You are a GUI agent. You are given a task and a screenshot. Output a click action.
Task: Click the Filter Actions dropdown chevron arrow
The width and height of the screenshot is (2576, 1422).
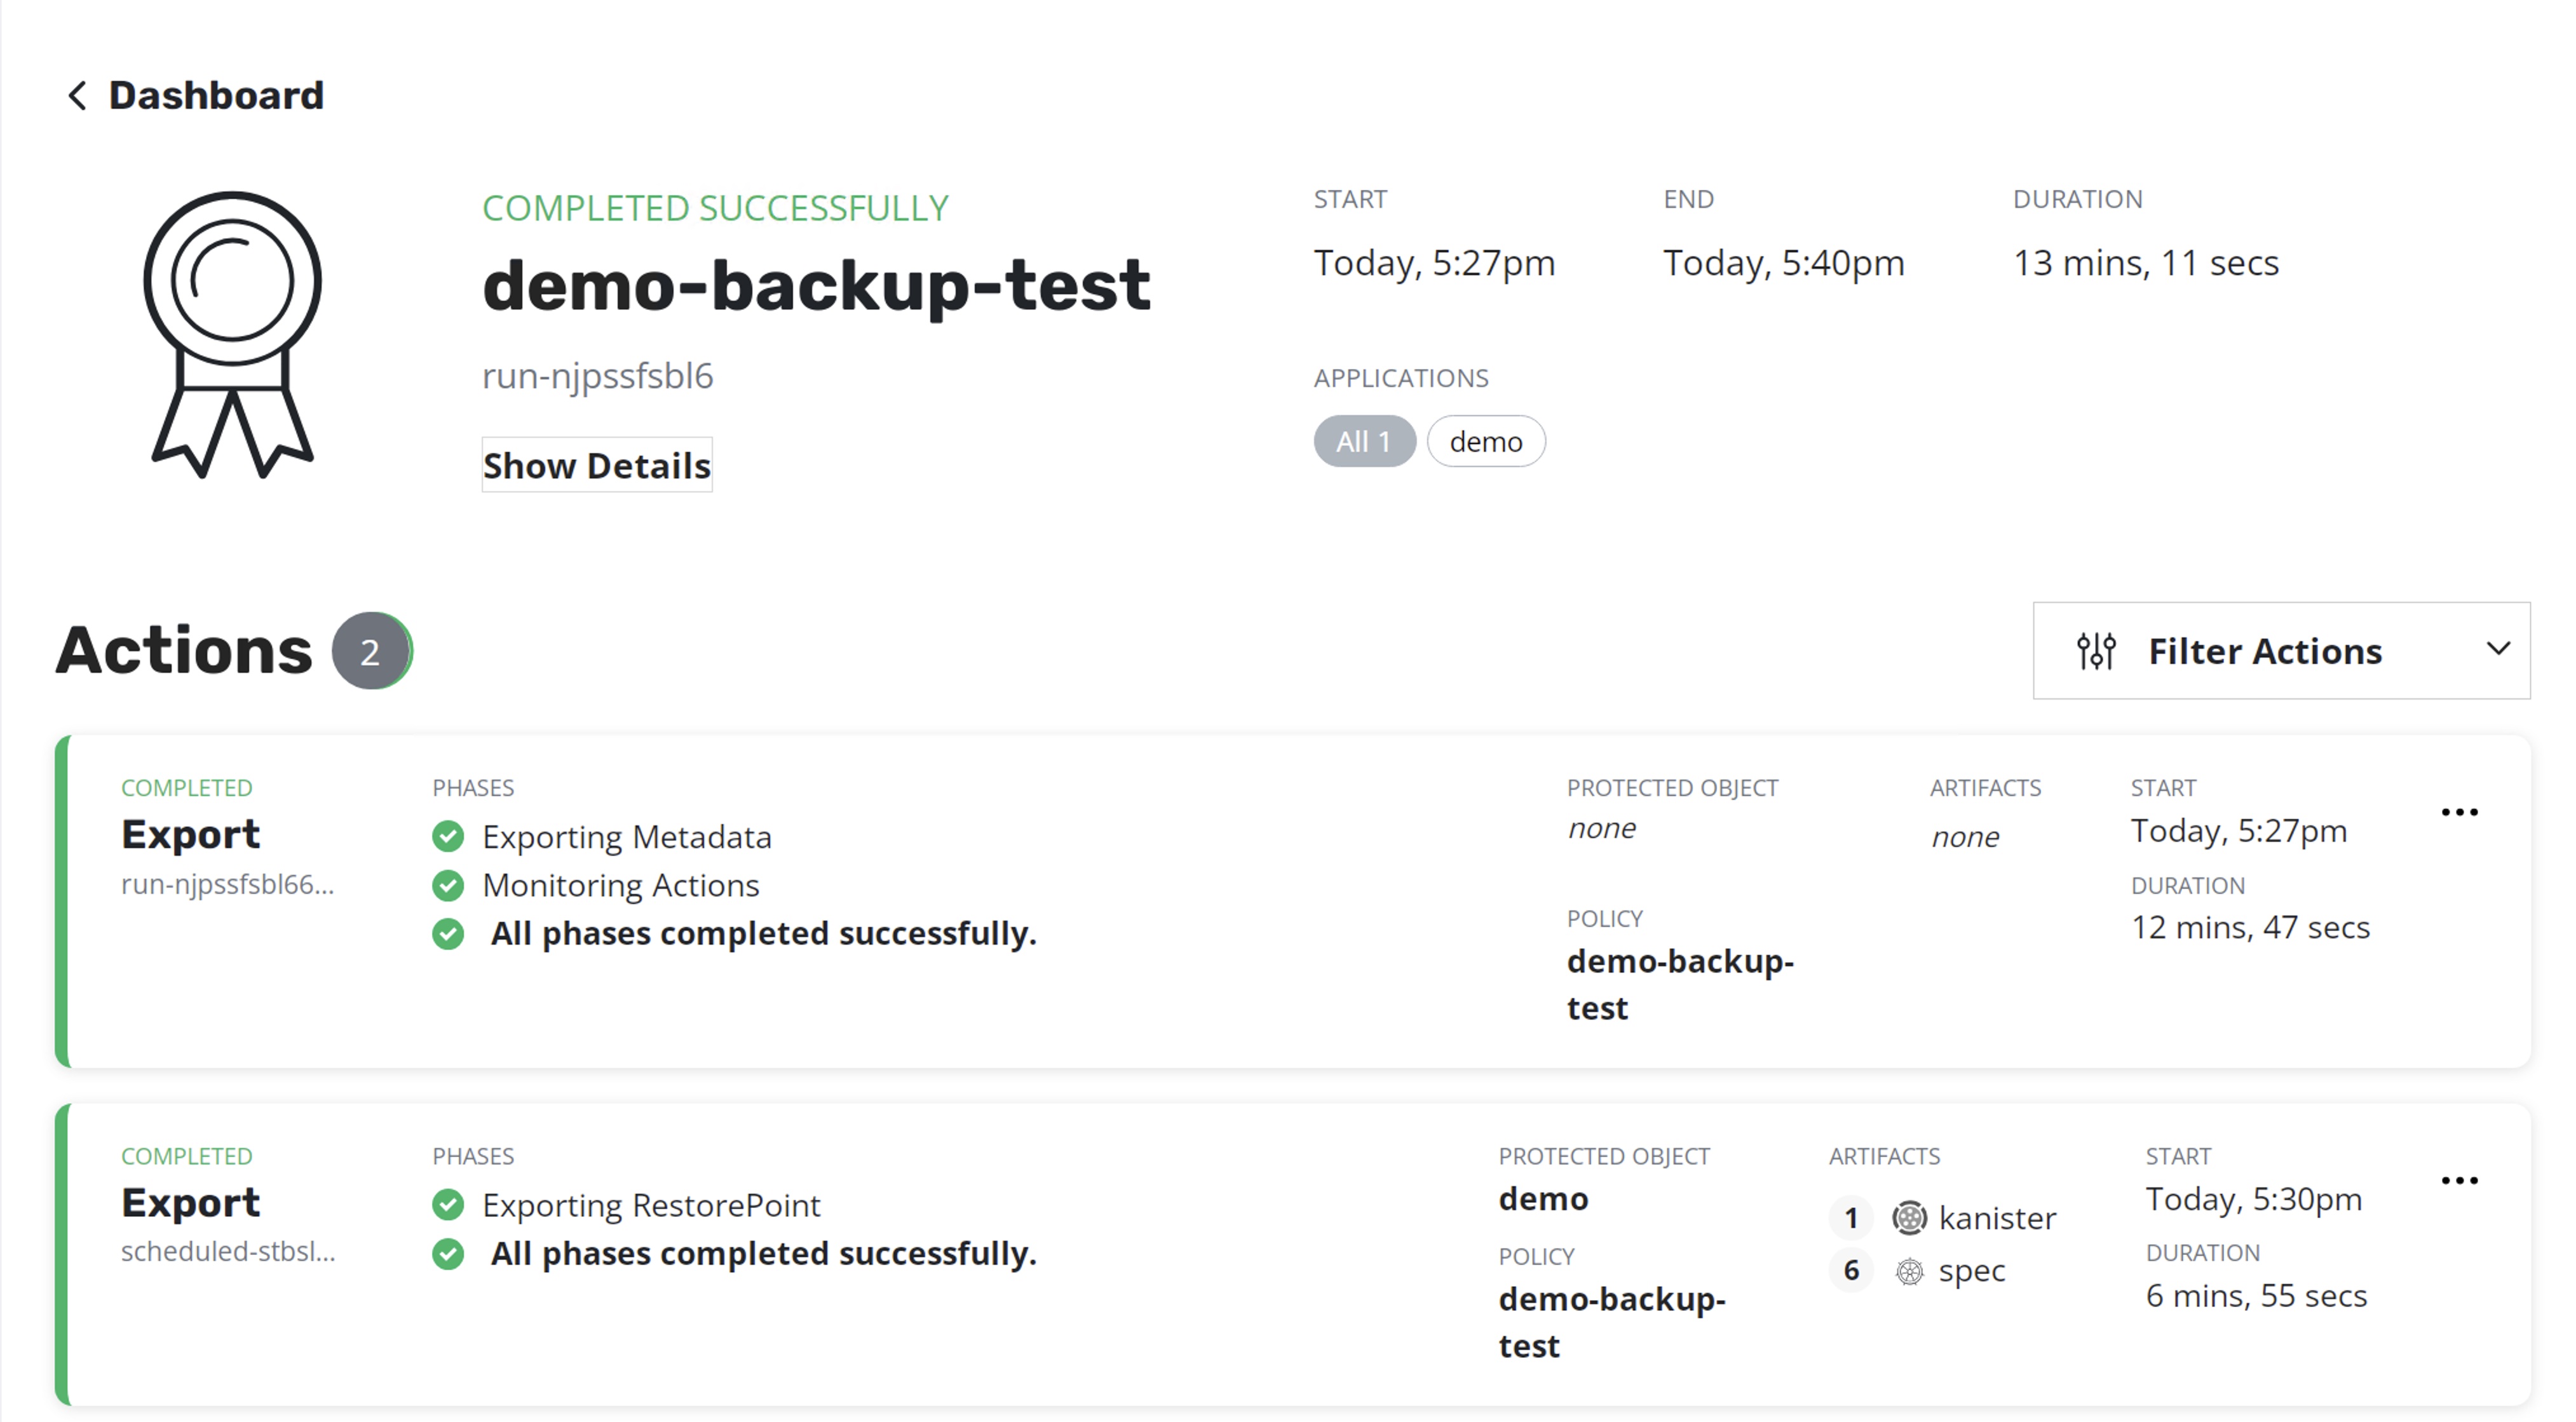tap(2498, 649)
